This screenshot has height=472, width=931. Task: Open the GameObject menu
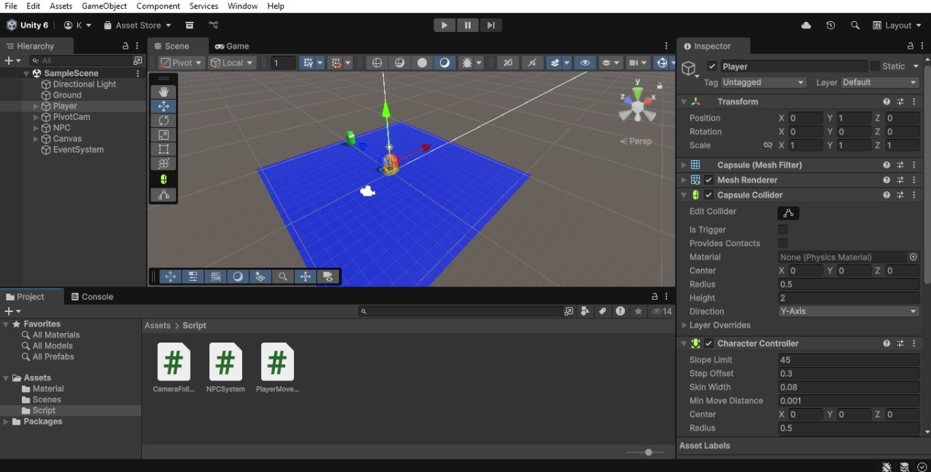coord(104,6)
